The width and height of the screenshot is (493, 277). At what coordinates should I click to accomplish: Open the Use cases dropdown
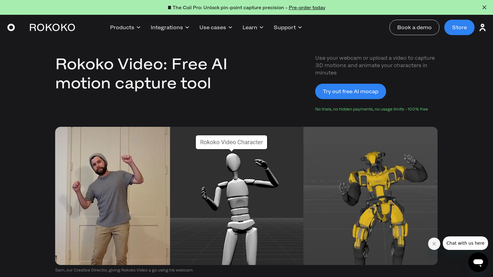pyautogui.click(x=216, y=27)
